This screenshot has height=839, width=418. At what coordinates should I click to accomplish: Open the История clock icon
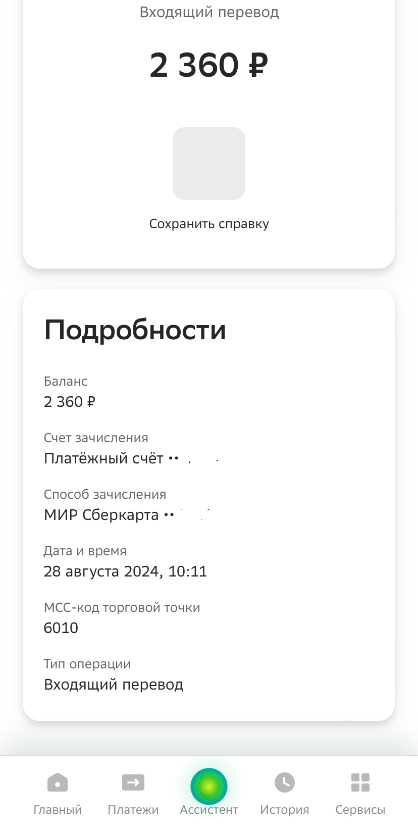(285, 782)
